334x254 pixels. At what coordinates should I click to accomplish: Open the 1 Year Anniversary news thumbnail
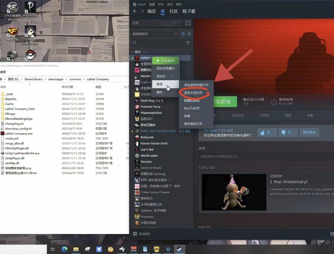tap(234, 192)
